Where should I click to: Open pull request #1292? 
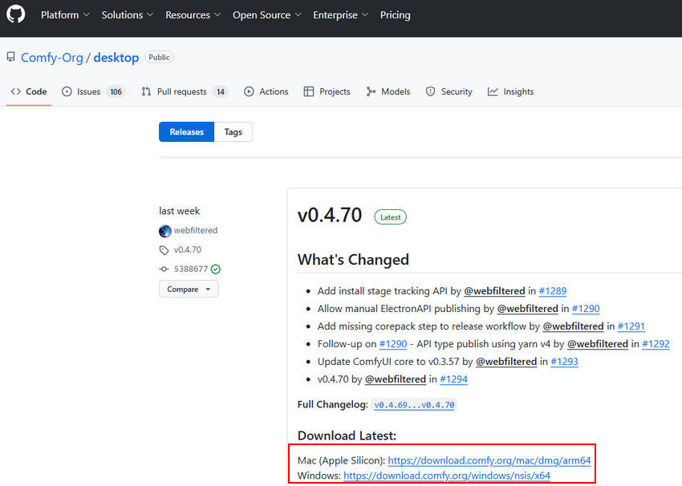[656, 344]
